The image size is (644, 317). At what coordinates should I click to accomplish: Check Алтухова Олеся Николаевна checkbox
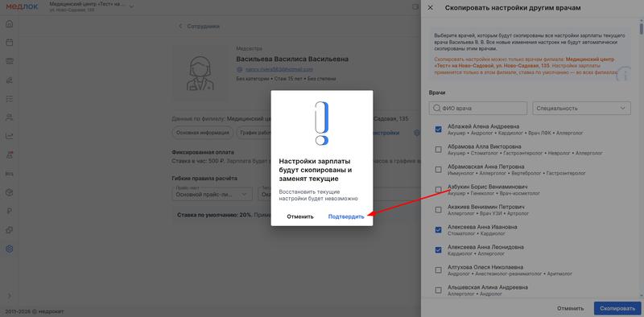[438, 270]
